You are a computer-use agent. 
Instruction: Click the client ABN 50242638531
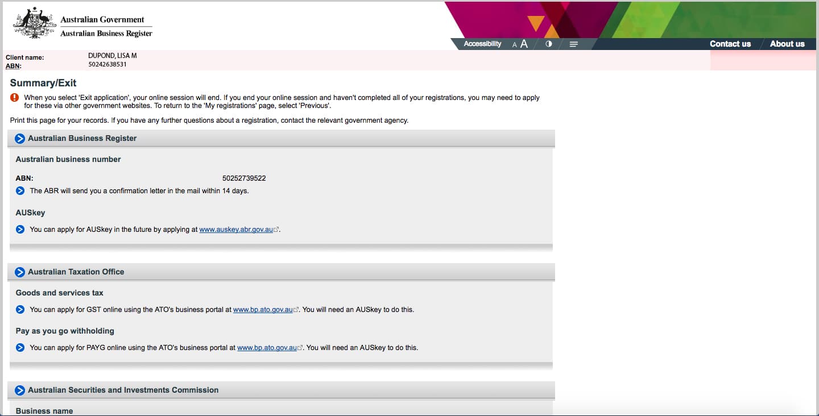[x=107, y=64]
